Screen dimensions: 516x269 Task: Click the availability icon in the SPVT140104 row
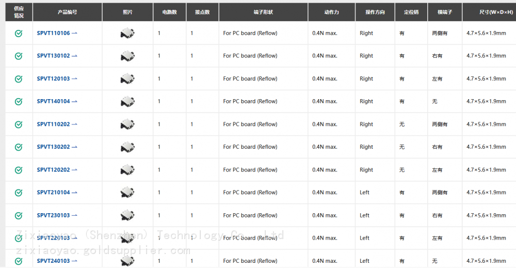(x=19, y=102)
